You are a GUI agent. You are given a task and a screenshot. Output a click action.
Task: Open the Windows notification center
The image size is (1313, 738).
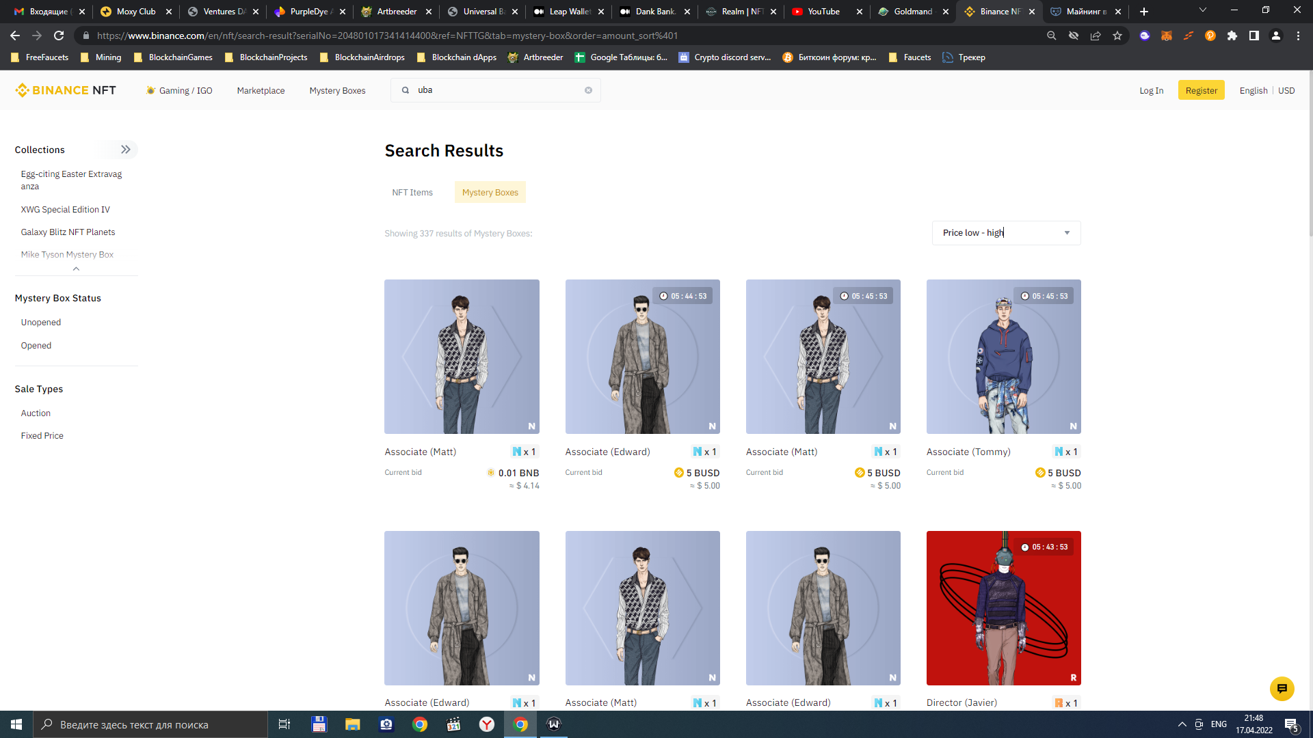click(1291, 725)
